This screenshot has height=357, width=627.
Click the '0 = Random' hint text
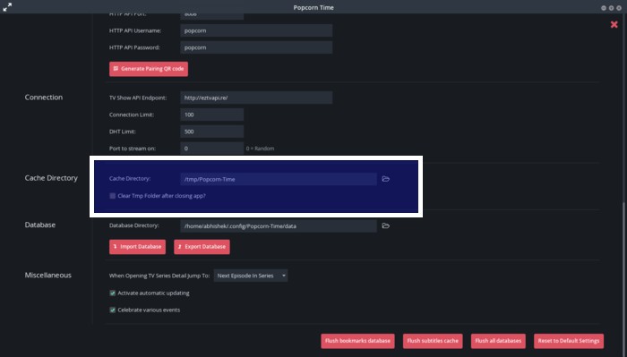coord(260,149)
